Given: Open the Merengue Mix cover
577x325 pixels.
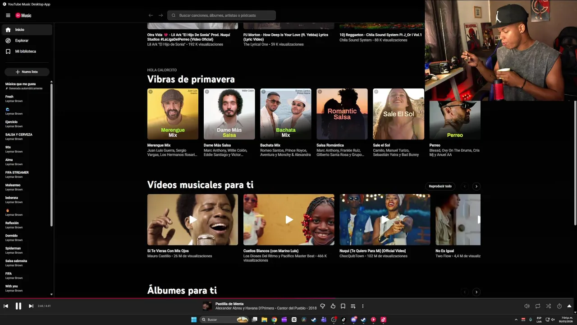Looking at the screenshot, I should [173, 114].
